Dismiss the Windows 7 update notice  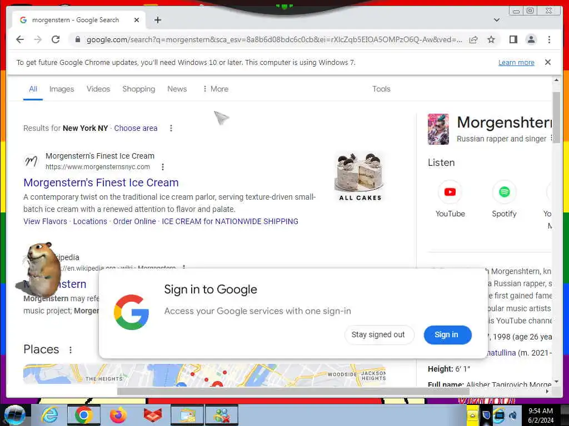click(x=547, y=62)
